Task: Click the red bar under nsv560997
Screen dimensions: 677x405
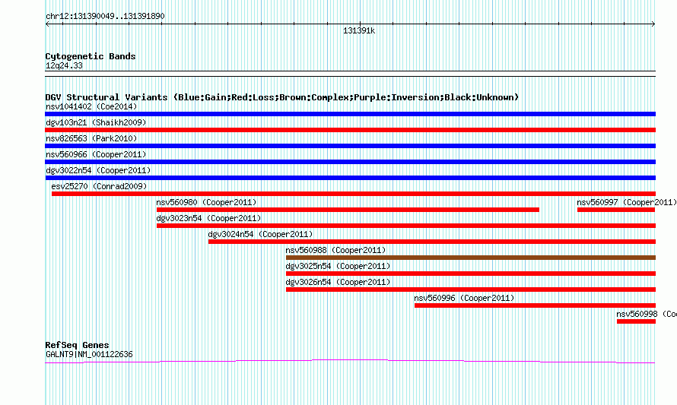Action: pos(616,210)
